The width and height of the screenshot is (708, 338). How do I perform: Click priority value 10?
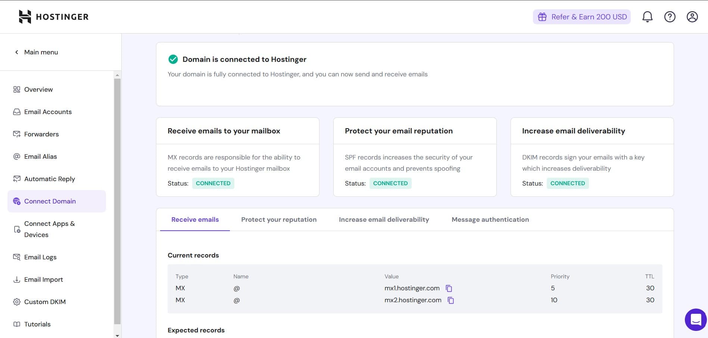(x=554, y=300)
